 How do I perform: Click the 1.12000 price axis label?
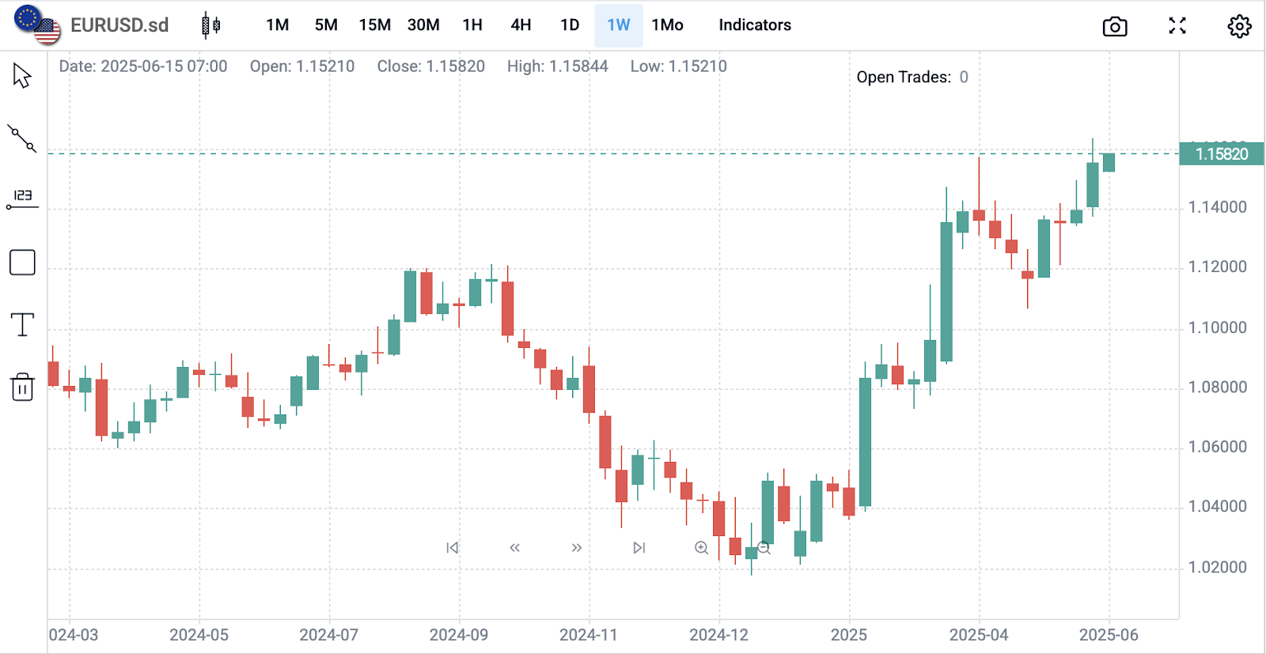click(1218, 267)
